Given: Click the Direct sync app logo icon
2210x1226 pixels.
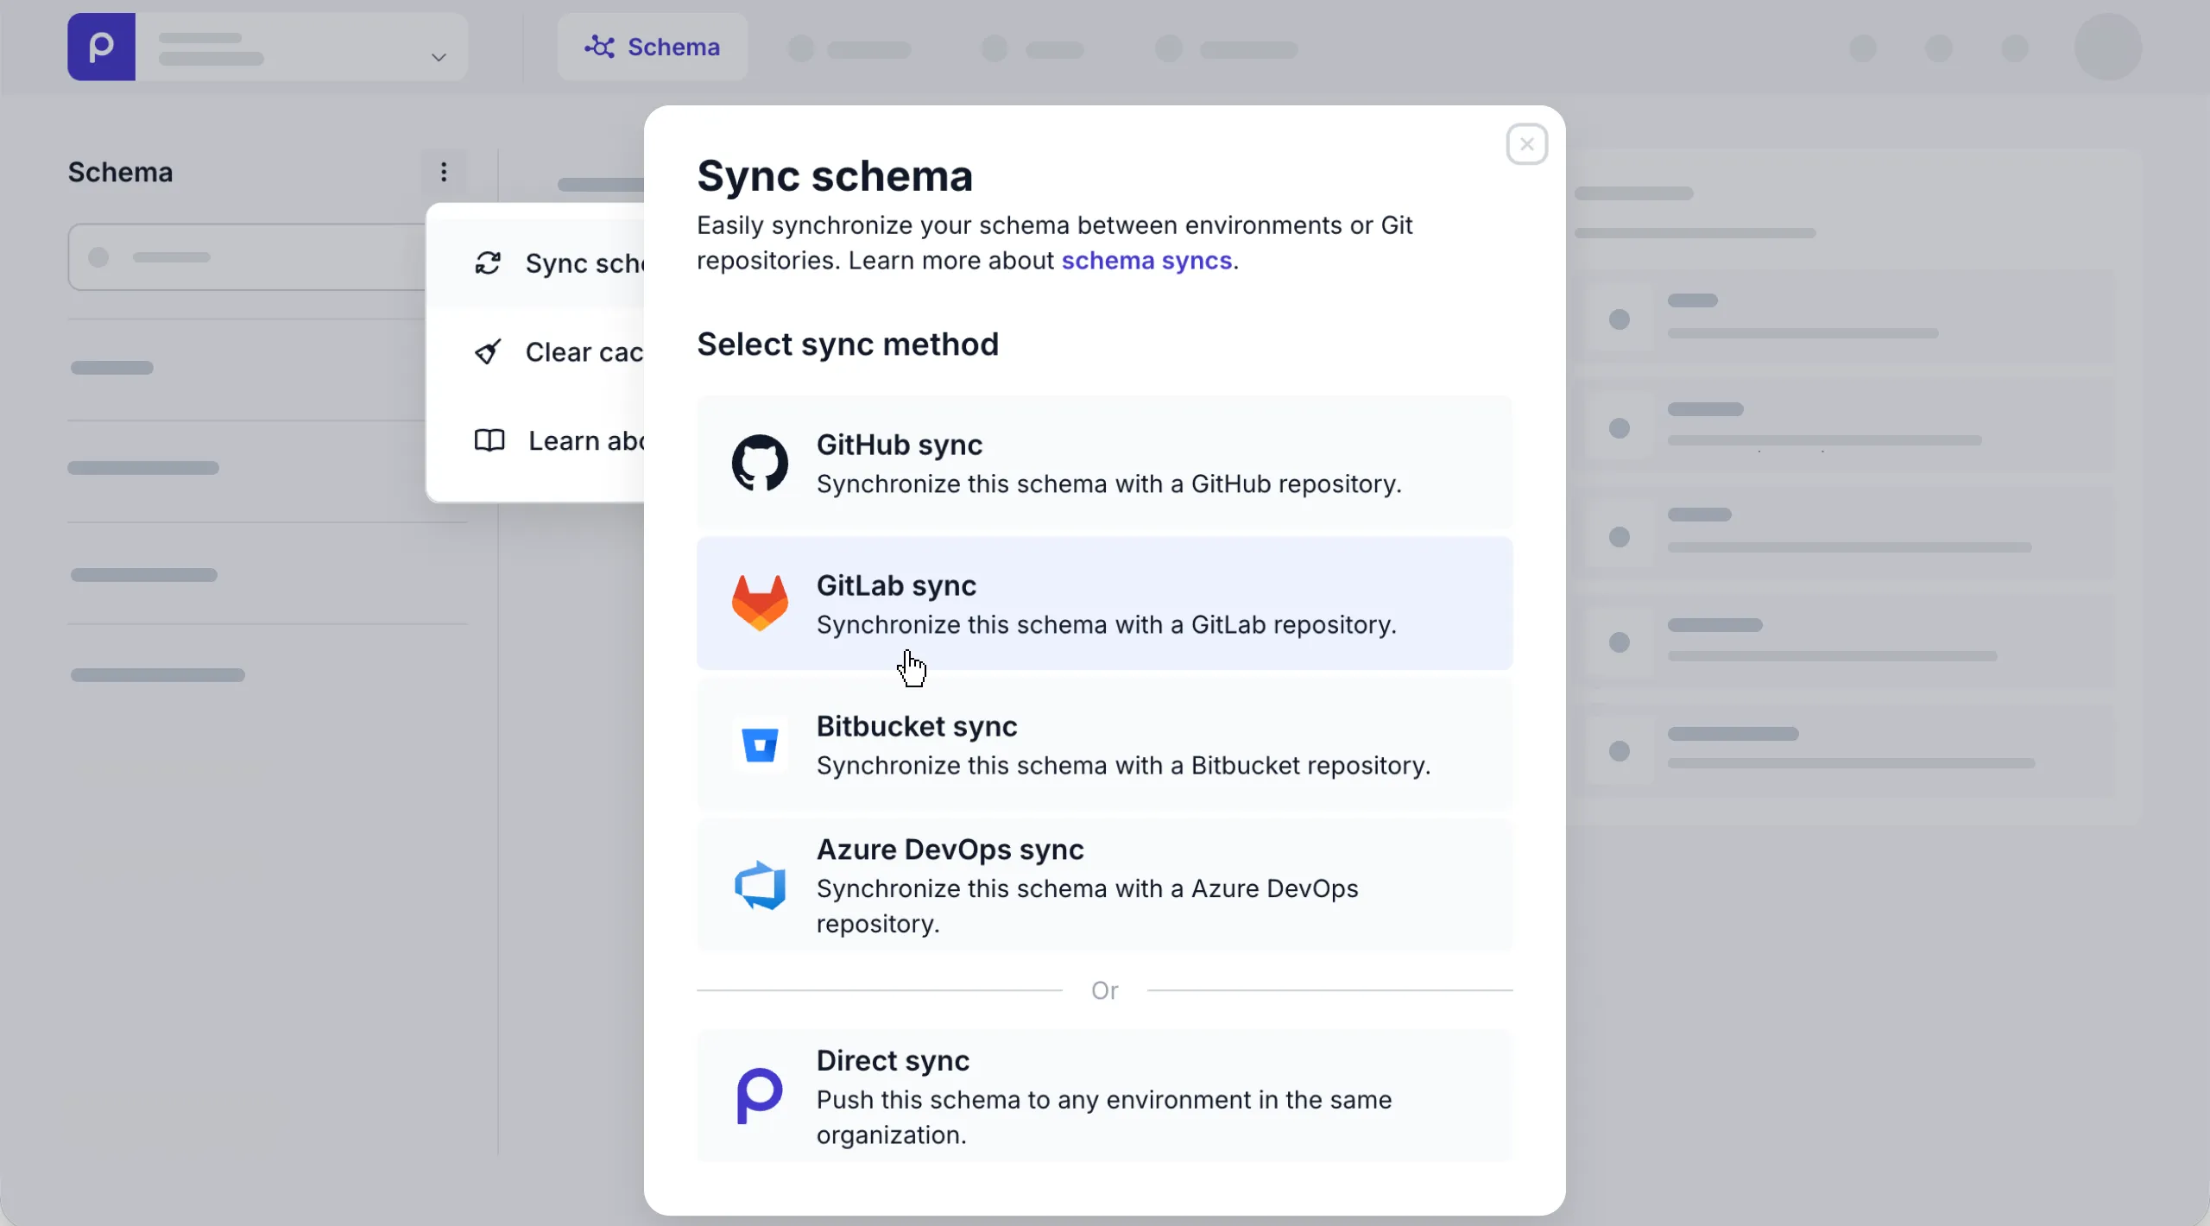Looking at the screenshot, I should pos(760,1096).
